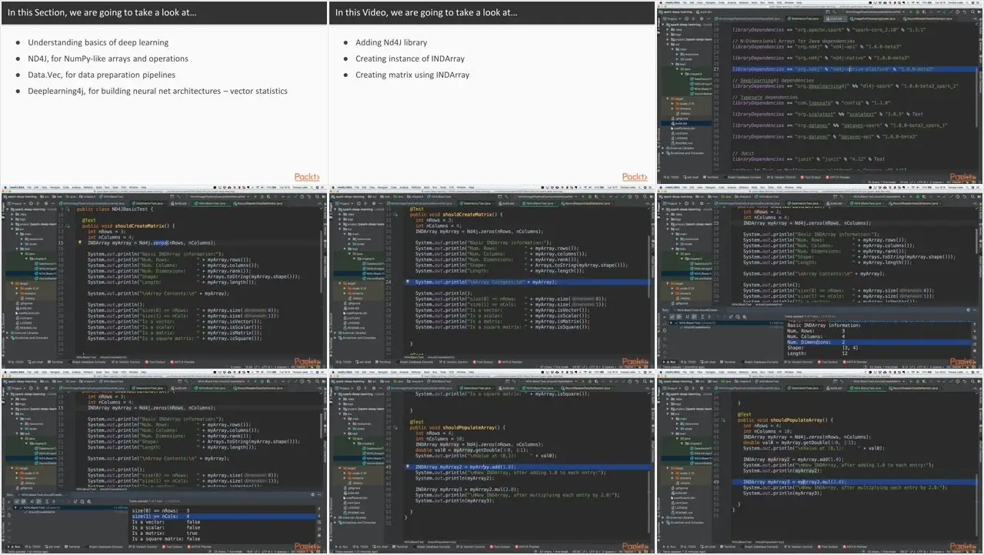Click TODO tool button in zeros-highlighted frame
The width and height of the screenshot is (984, 555).
[x=15, y=362]
